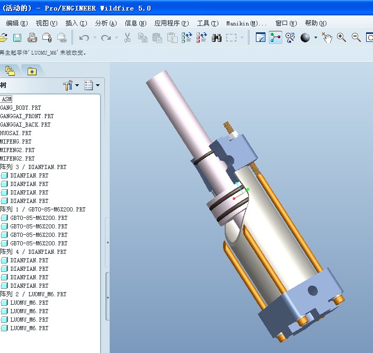373x353 pixels.
Task: Click the Regeneration manager icon with red marks
Action: (202, 38)
